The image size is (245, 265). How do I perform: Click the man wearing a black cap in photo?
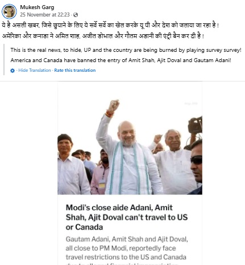pyautogui.click(x=69, y=164)
